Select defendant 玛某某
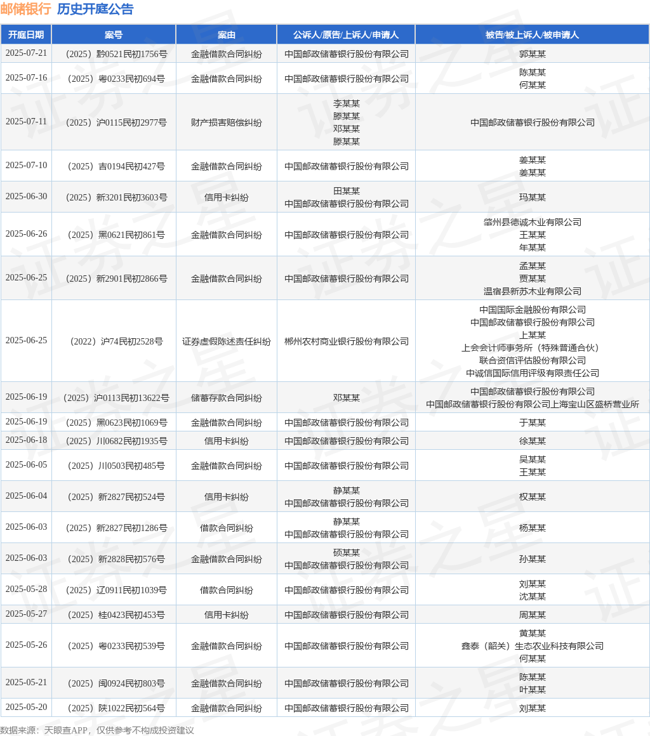 pyautogui.click(x=533, y=197)
